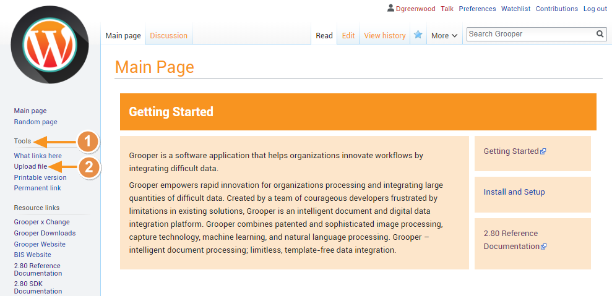This screenshot has width=612, height=296.
Task: Open the Install and Setup link
Action: pos(514,192)
